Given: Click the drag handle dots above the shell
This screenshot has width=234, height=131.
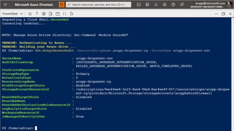Looking at the screenshot, I should [118, 9].
